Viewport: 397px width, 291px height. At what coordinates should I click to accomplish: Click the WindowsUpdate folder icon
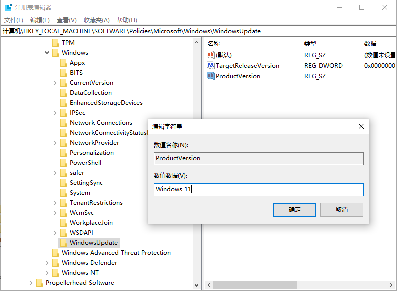click(x=63, y=242)
